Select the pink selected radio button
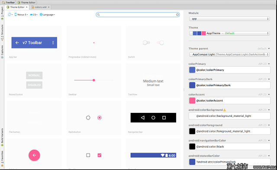The height and width of the screenshot is (170, 277). click(x=100, y=118)
